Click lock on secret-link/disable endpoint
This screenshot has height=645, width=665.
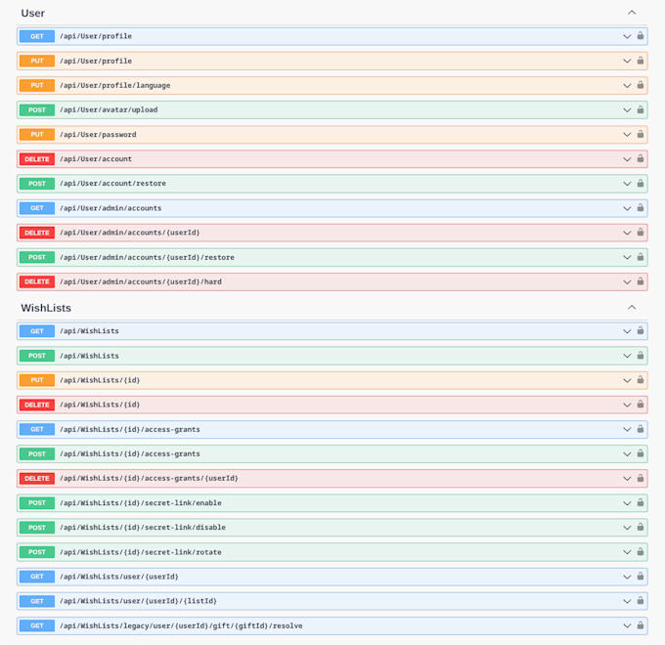click(x=640, y=527)
